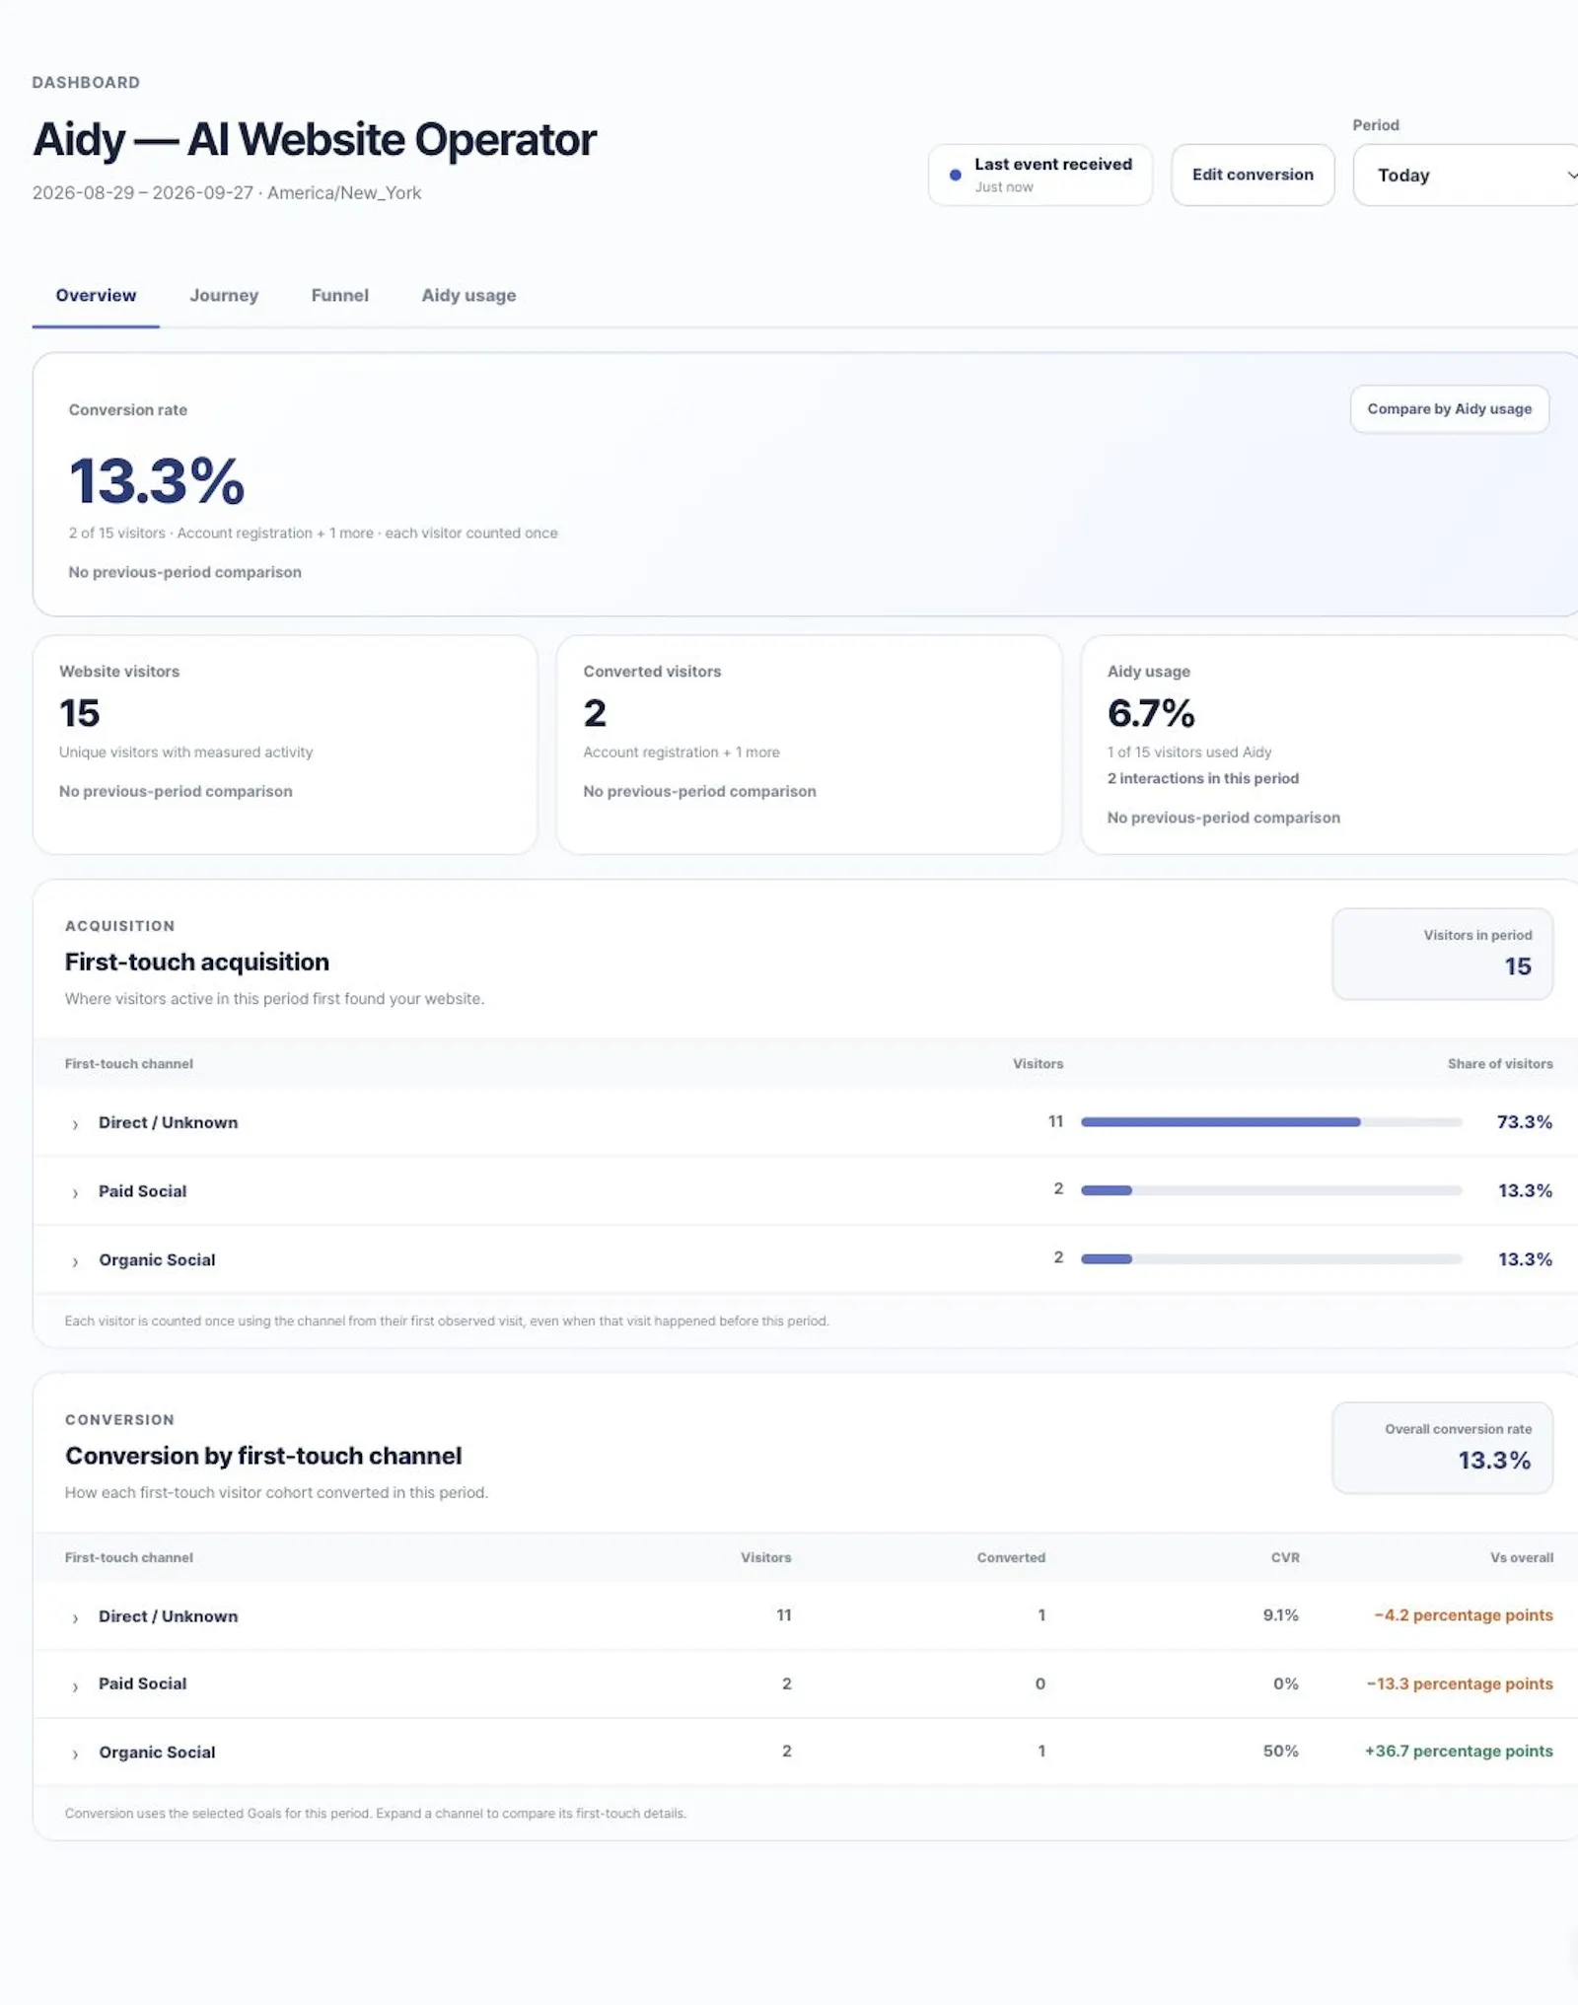Click the Edit conversion button
Screen dimensions: 1578x2005
point(1253,175)
